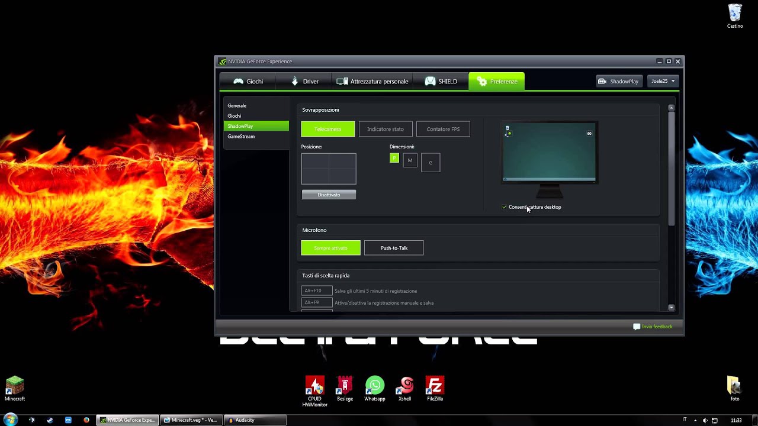This screenshot has width=758, height=426.
Task: Open the Whatsapp desktop shortcut
Action: 375,389
